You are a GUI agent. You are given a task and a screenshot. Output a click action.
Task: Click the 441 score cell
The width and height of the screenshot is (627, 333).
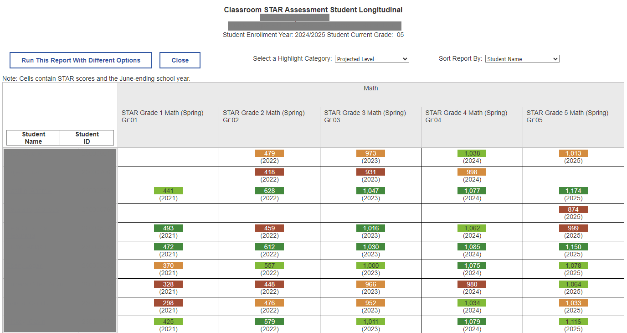pyautogui.click(x=168, y=191)
